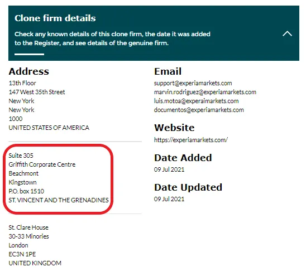The width and height of the screenshot is (306, 272).
Task: Click the 30-33 Minories line
Action: (x=28, y=236)
